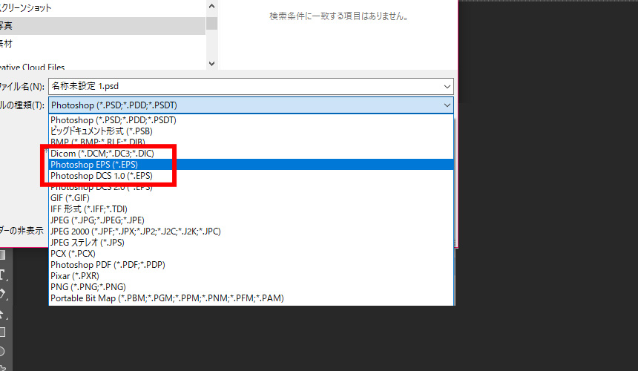
Task: Select the Gradient tool
Action: pos(2,255)
